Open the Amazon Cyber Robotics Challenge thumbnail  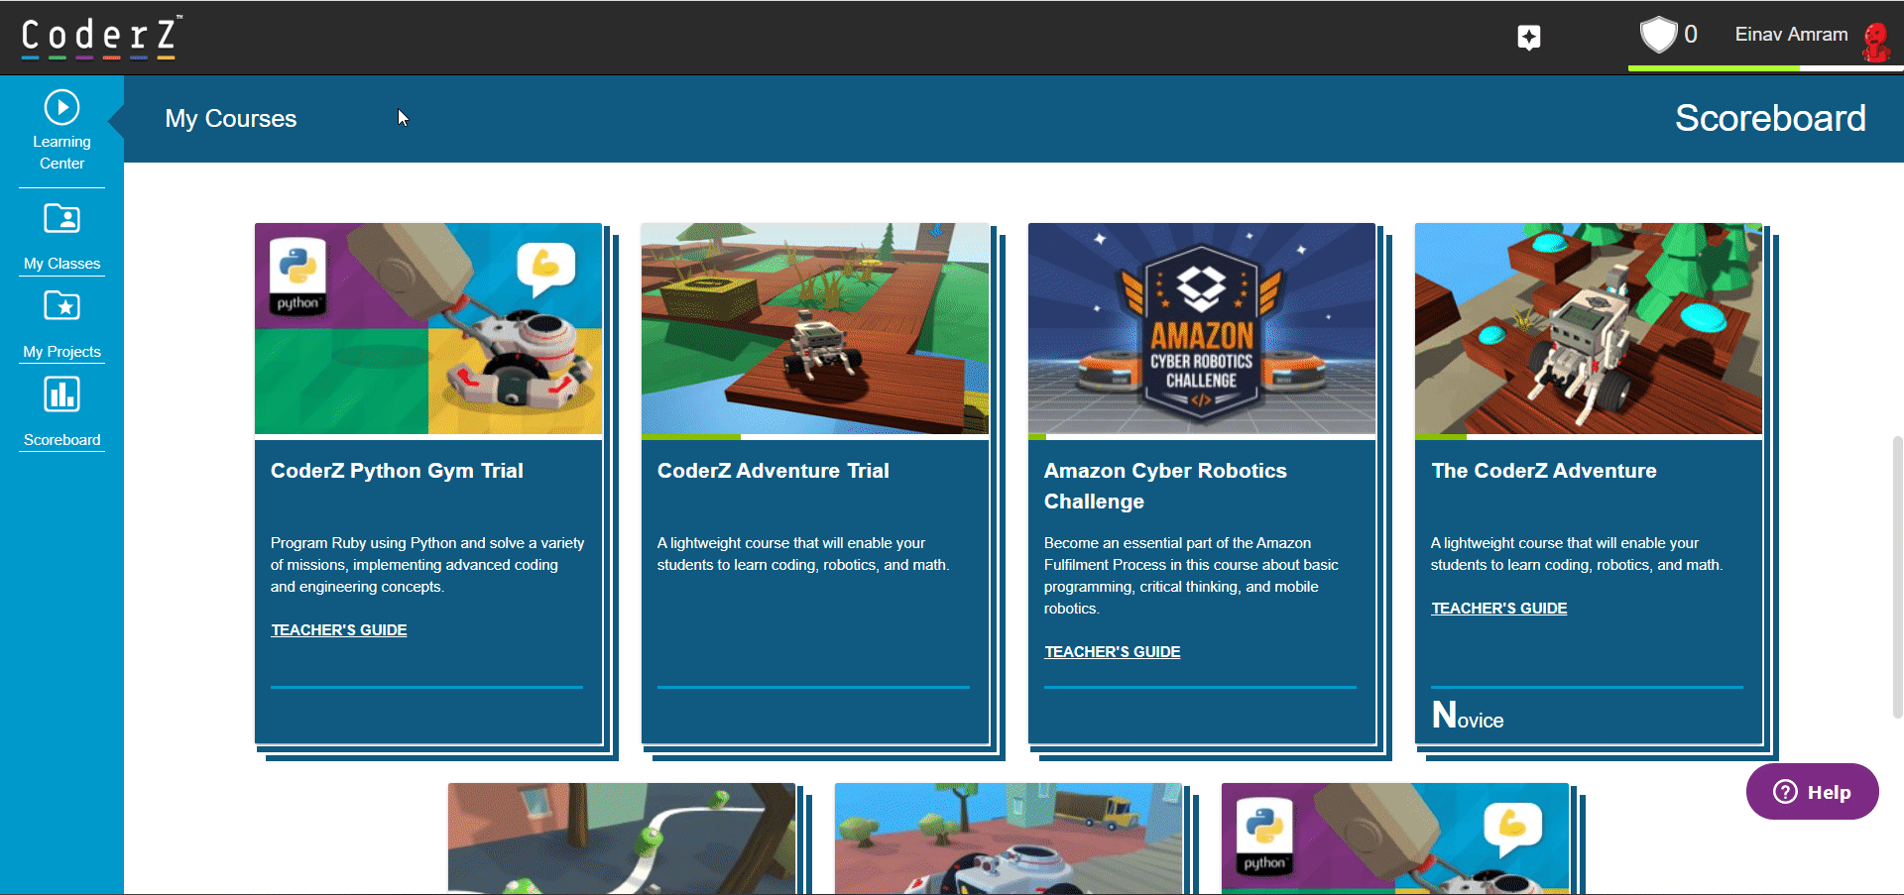coord(1201,328)
